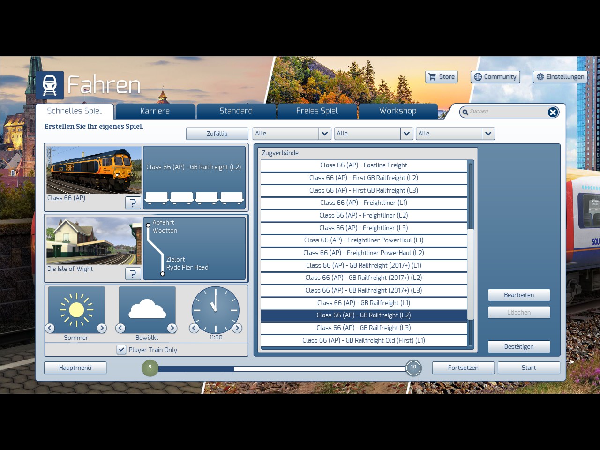Click the experience progress bar
The height and width of the screenshot is (450, 600).
[x=282, y=369]
